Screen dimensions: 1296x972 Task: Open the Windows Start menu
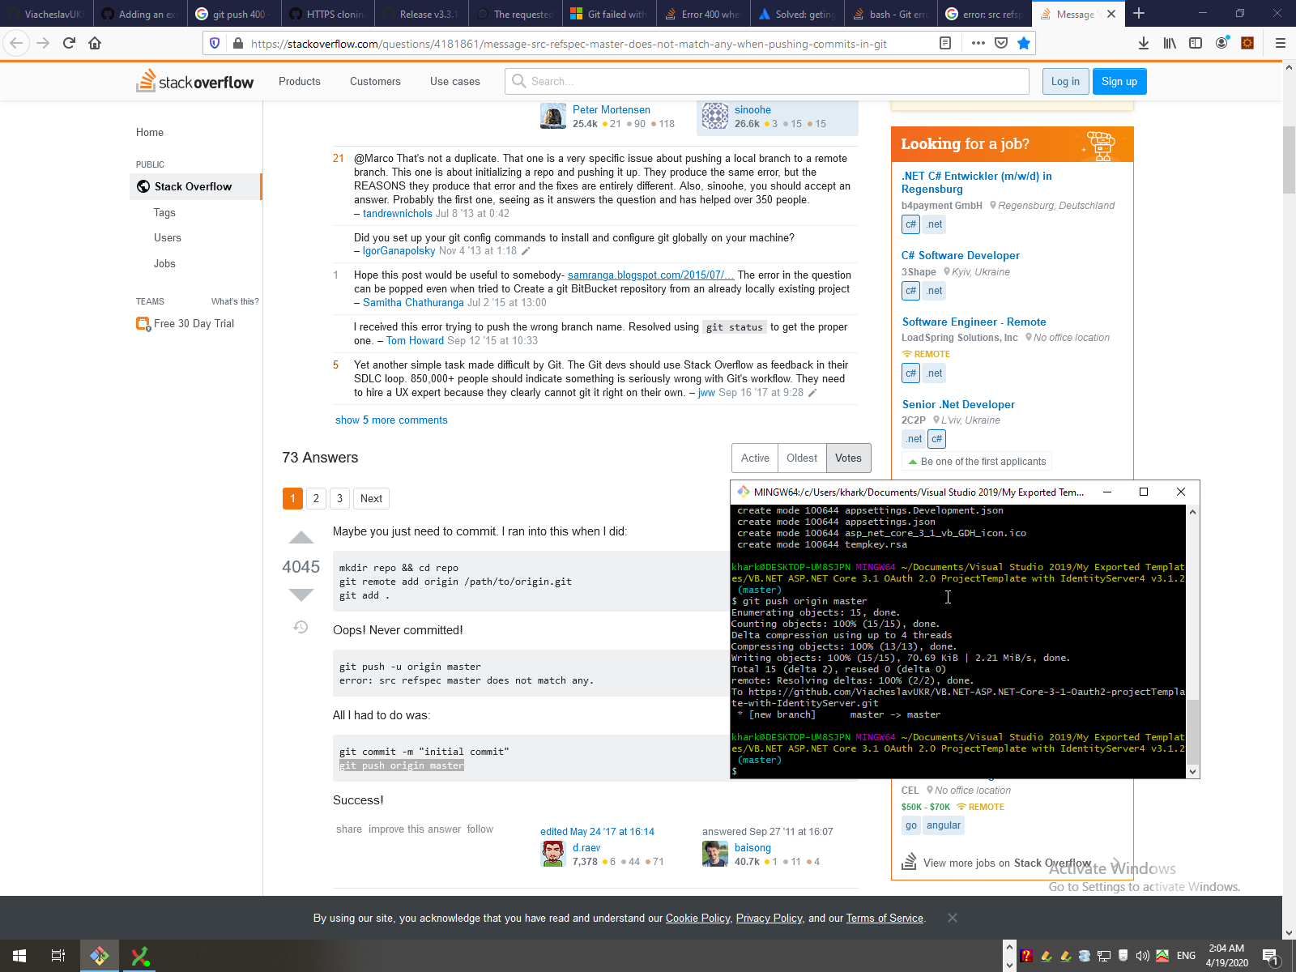pos(19,956)
